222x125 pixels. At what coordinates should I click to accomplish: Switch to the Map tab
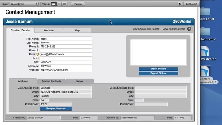[77, 30]
